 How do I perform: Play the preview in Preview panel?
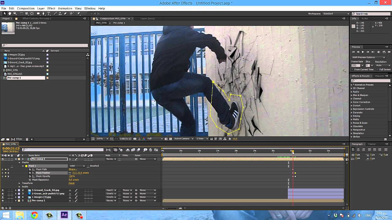(x=363, y=52)
